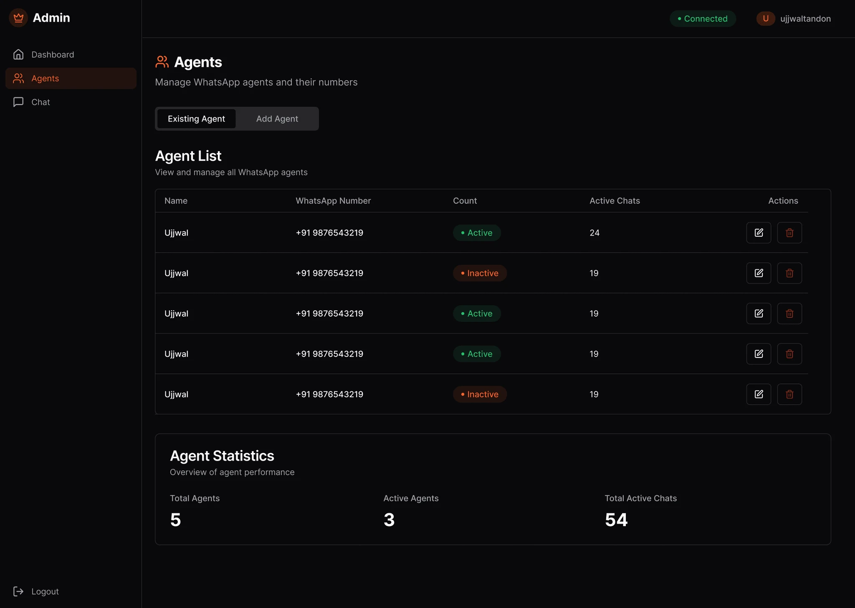Edit the second agent row, first Inactive one
The width and height of the screenshot is (855, 608).
759,273
